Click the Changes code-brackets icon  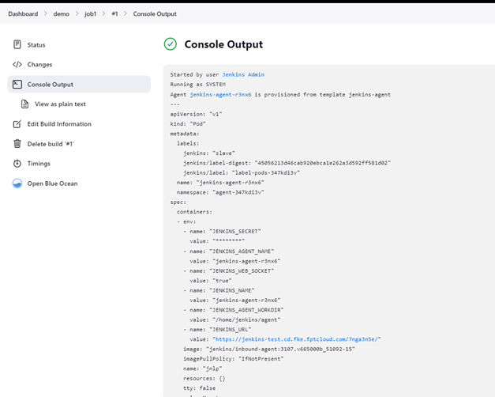[17, 65]
